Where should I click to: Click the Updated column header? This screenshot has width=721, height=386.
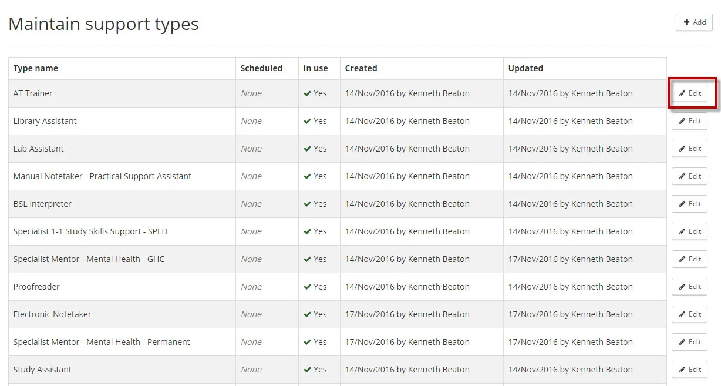525,68
